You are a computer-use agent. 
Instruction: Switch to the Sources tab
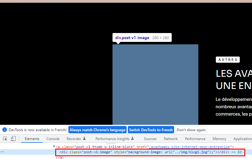click(x=150, y=139)
